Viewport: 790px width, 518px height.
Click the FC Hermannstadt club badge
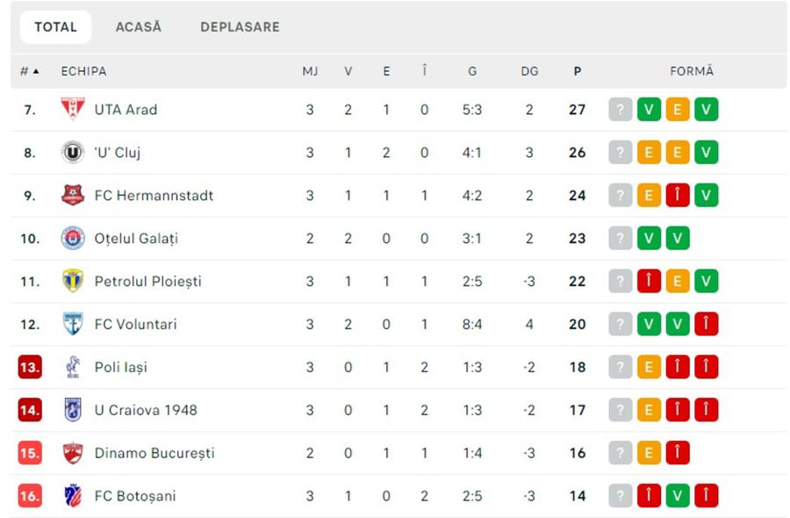[x=74, y=195]
